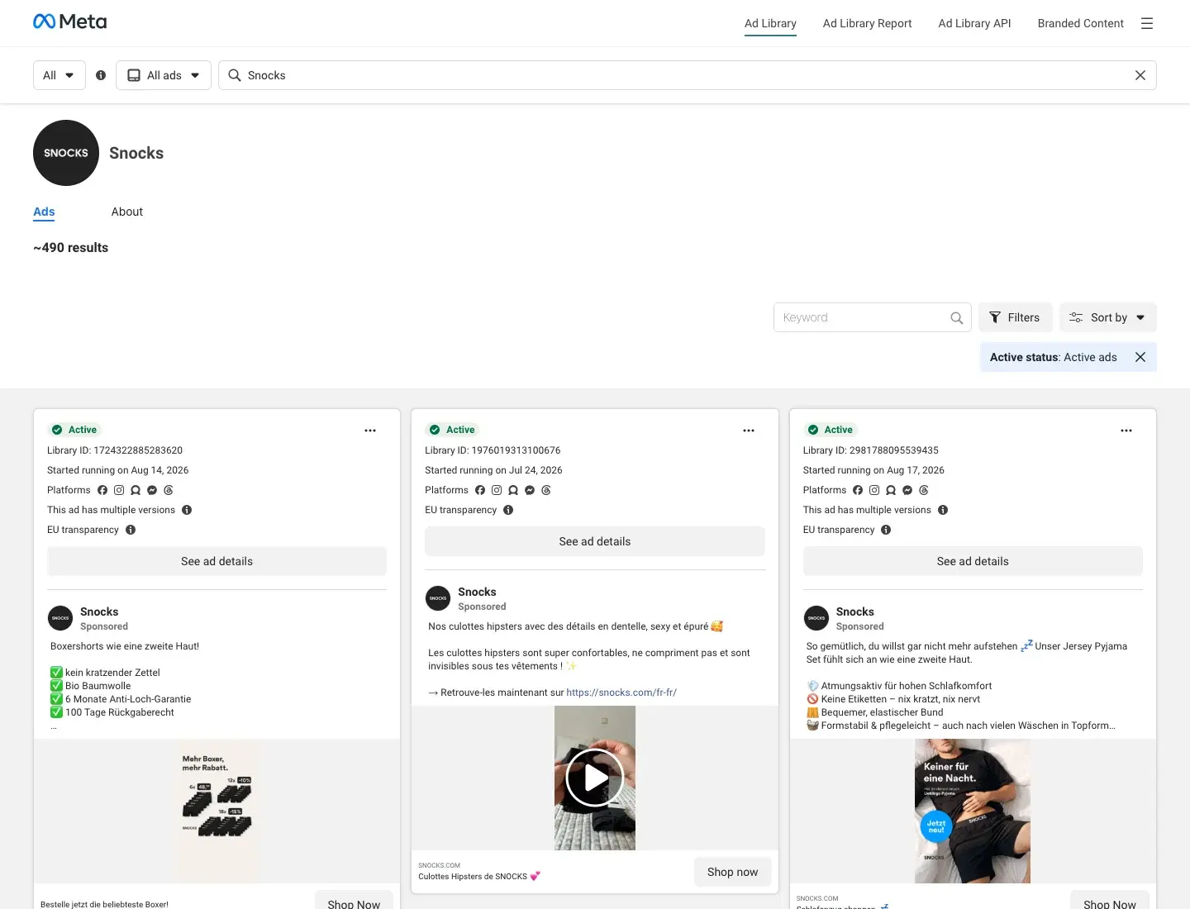Viewport: 1190px width, 909px height.
Task: Open Ad Library API page
Action: (x=975, y=23)
